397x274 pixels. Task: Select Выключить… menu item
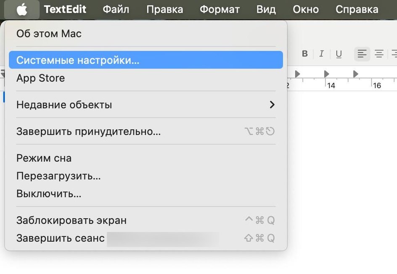pos(146,194)
